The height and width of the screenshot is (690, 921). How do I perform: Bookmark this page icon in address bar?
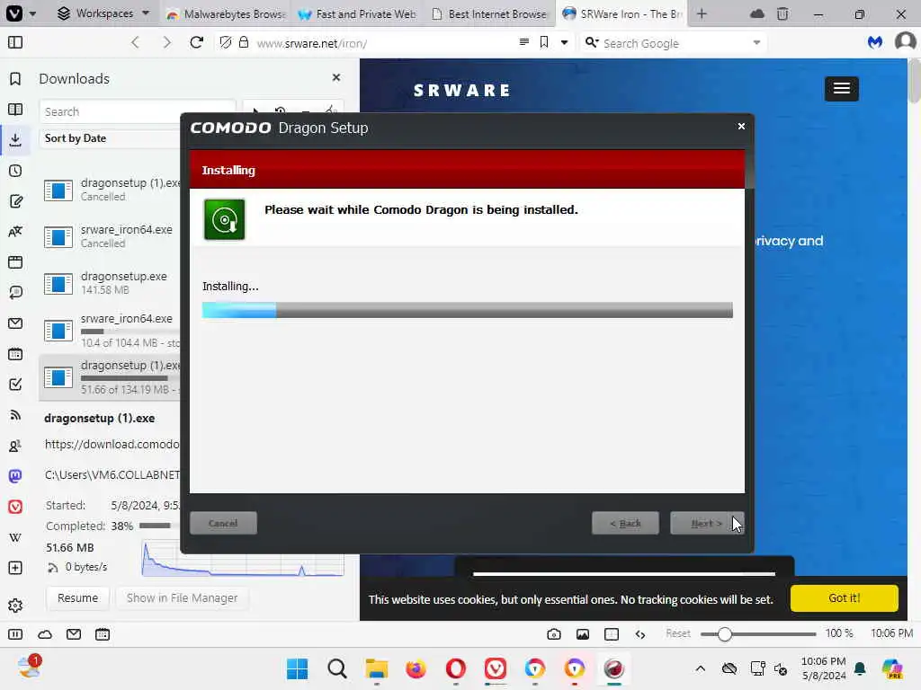(544, 42)
